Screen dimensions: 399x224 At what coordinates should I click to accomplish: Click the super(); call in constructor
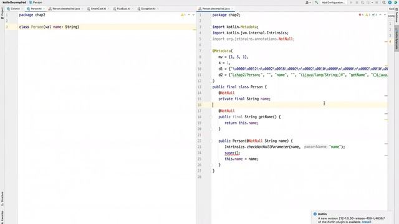click(233, 153)
